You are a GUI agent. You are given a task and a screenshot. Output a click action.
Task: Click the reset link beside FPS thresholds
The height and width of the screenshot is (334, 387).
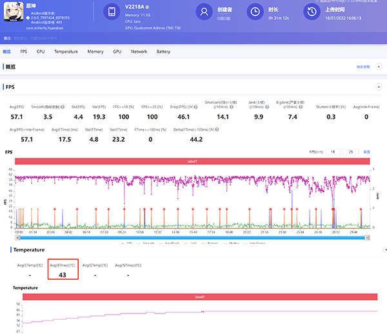tap(366, 152)
